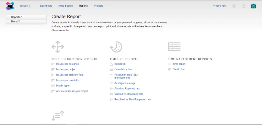Create an Issues per assignee report
Viewport: 262px width, 125px height.
tap(68, 64)
